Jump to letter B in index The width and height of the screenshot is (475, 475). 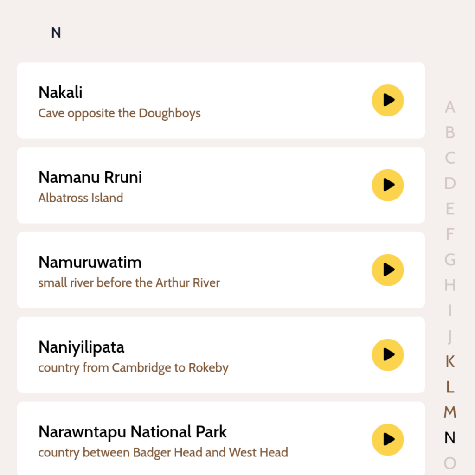click(449, 133)
